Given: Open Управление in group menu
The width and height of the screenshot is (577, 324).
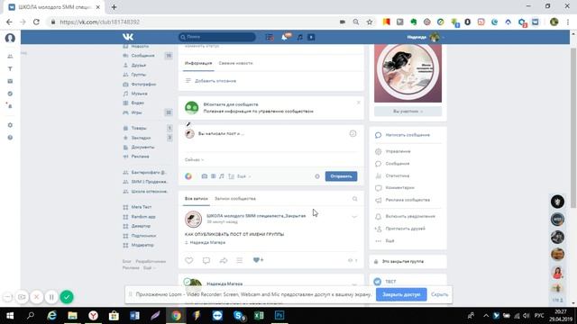Looking at the screenshot, I should click(398, 151).
